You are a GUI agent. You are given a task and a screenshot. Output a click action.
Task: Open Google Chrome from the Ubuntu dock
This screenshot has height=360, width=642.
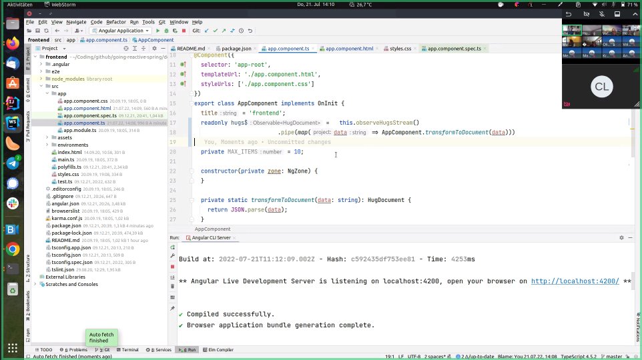point(13,249)
